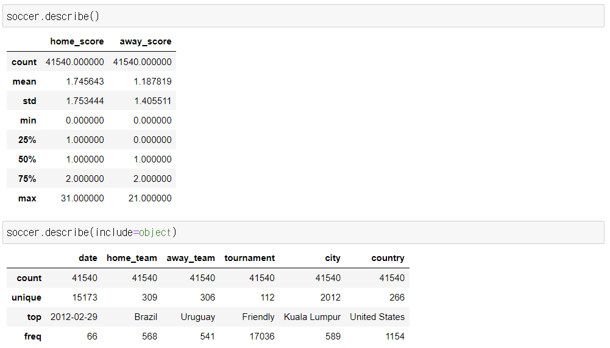Image resolution: width=610 pixels, height=348 pixels.
Task: Click unique home_team value 309
Action: [x=149, y=298]
